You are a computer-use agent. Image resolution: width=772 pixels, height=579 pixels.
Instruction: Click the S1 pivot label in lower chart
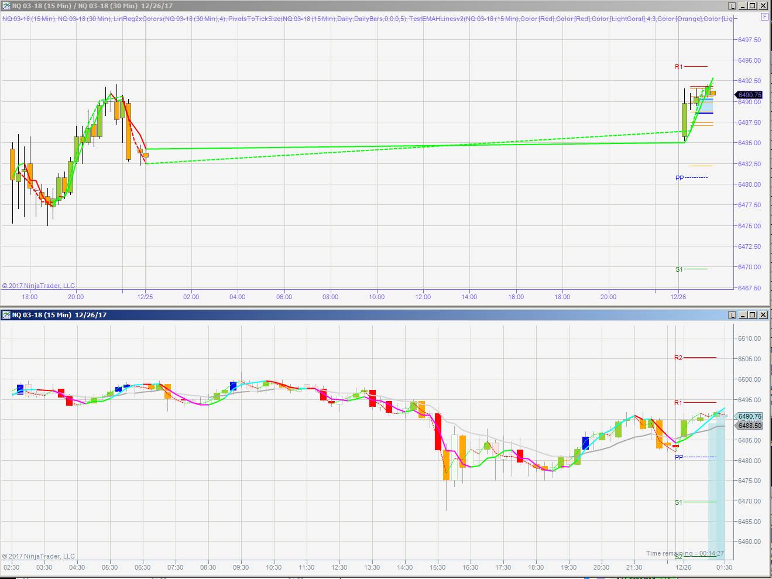[x=678, y=502]
